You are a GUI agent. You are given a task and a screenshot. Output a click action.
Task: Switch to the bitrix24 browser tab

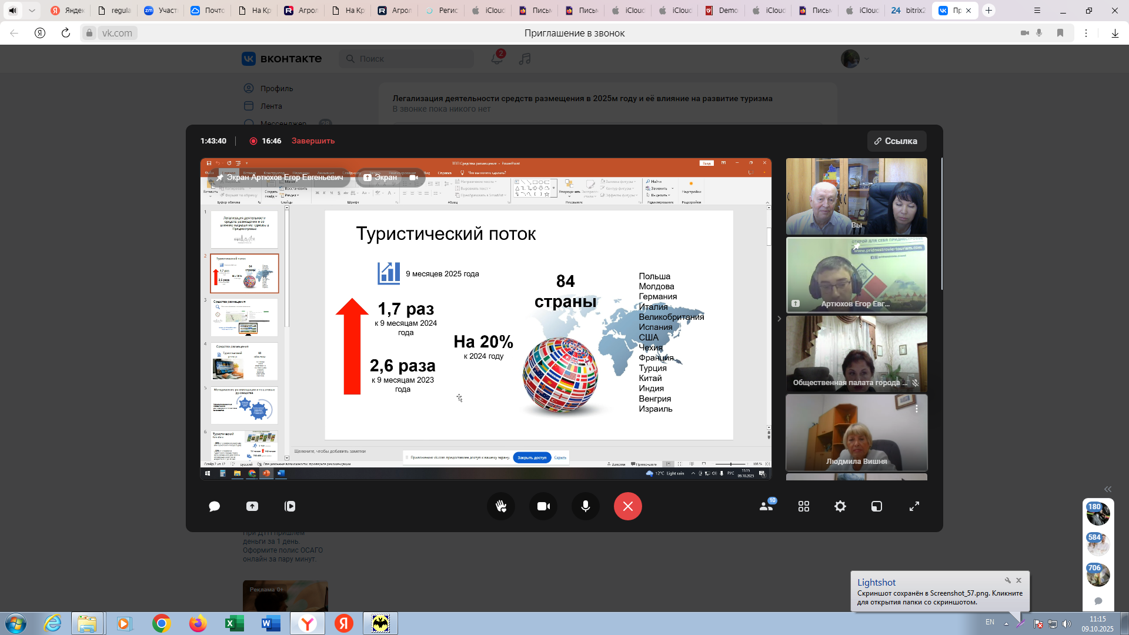coord(908,11)
